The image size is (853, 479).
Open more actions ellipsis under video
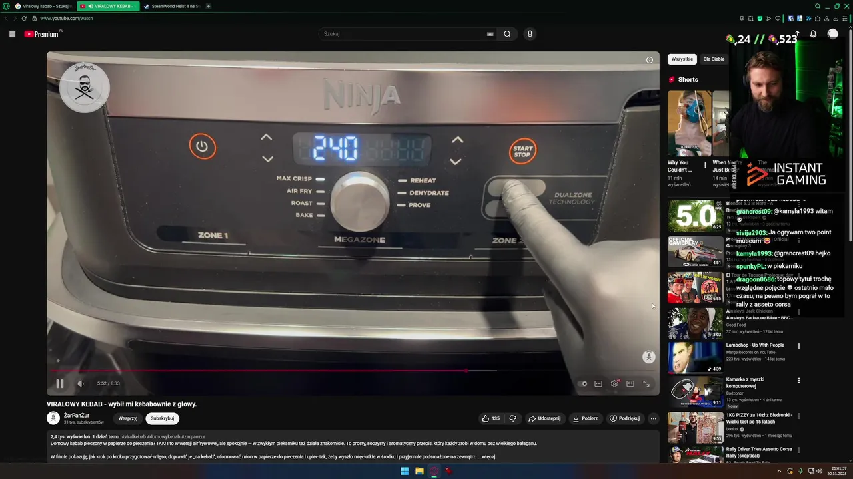tap(654, 418)
